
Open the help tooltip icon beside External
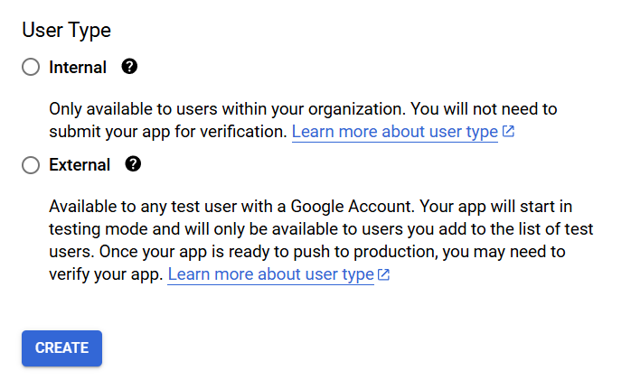134,164
